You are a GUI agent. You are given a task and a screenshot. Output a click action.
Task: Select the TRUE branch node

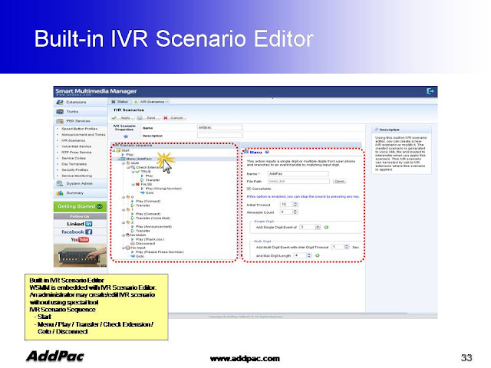143,172
